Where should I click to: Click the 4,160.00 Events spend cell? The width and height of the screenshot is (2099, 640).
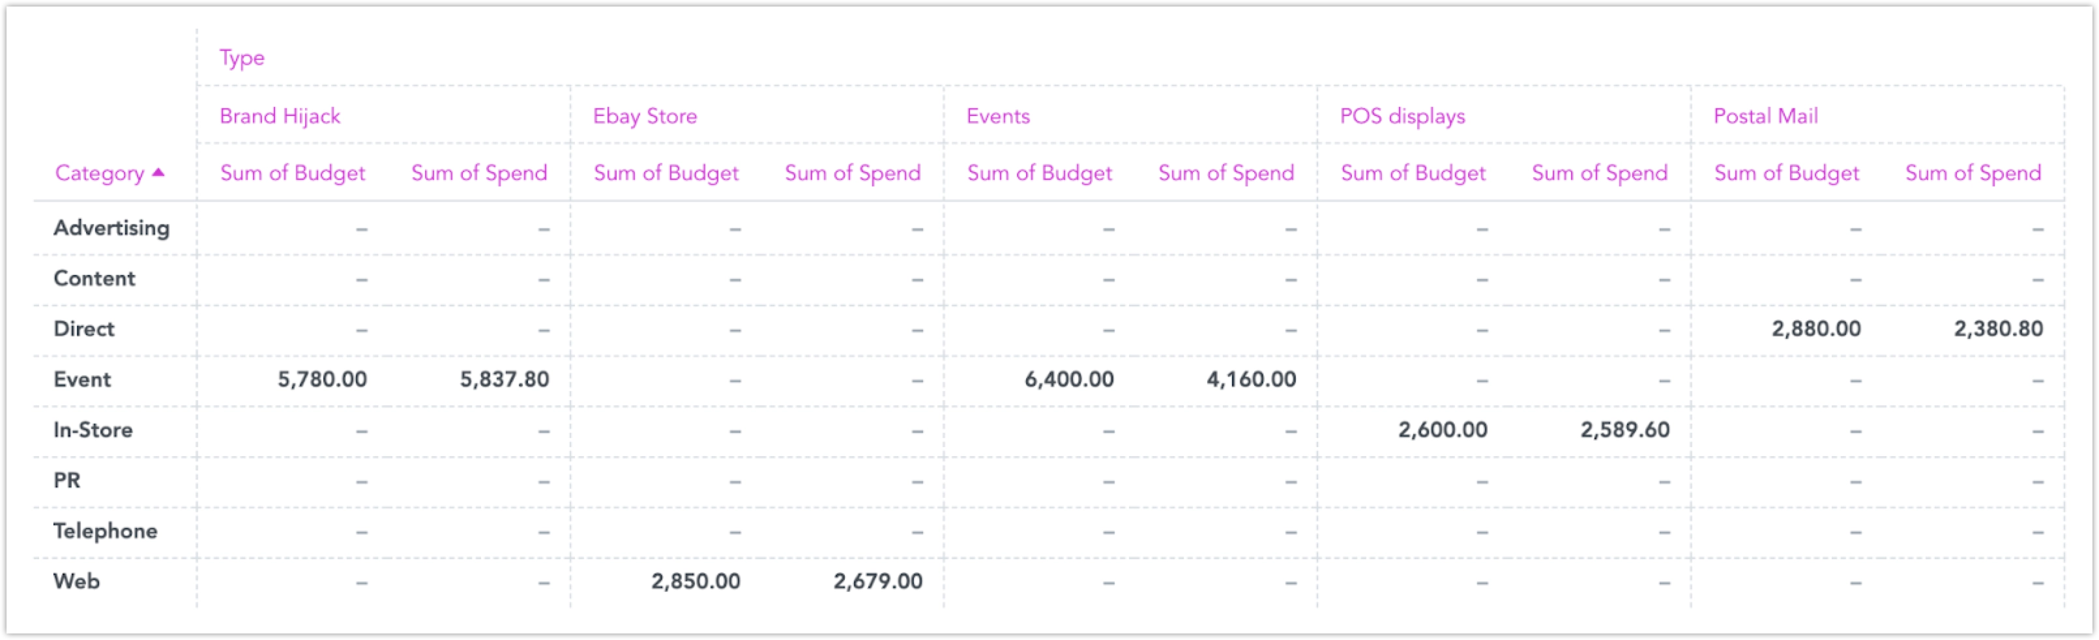click(1251, 379)
